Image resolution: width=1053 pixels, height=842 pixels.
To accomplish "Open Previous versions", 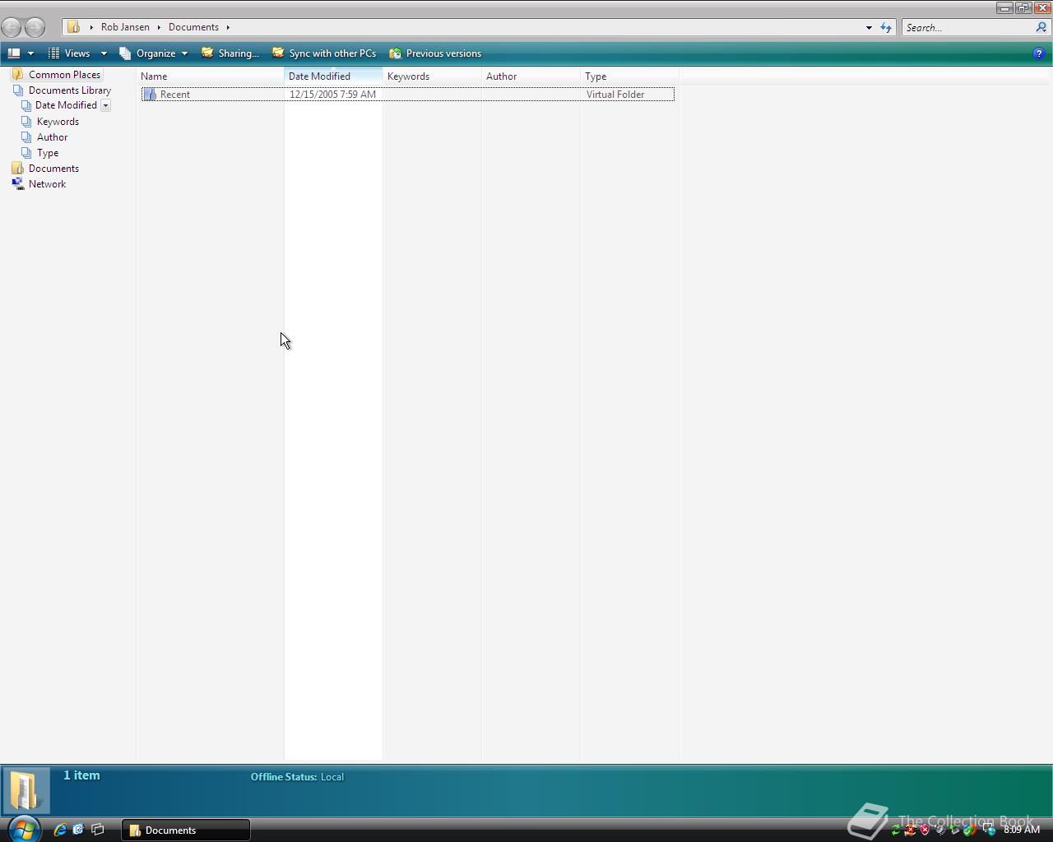I will 435,53.
